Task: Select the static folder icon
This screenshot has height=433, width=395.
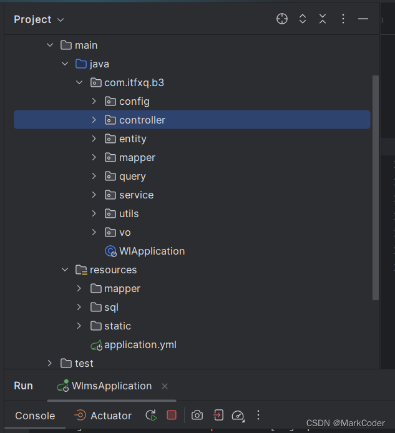Action: tap(95, 326)
